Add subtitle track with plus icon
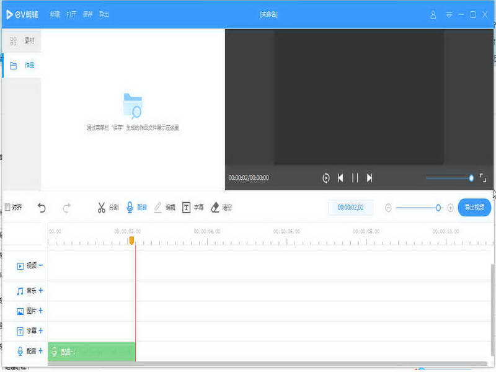The width and height of the screenshot is (496, 372). pos(40,331)
